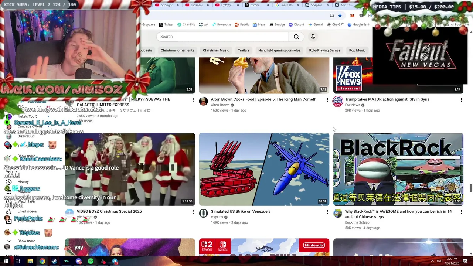
Task: Open Fox News channel avatar
Action: (x=338, y=102)
